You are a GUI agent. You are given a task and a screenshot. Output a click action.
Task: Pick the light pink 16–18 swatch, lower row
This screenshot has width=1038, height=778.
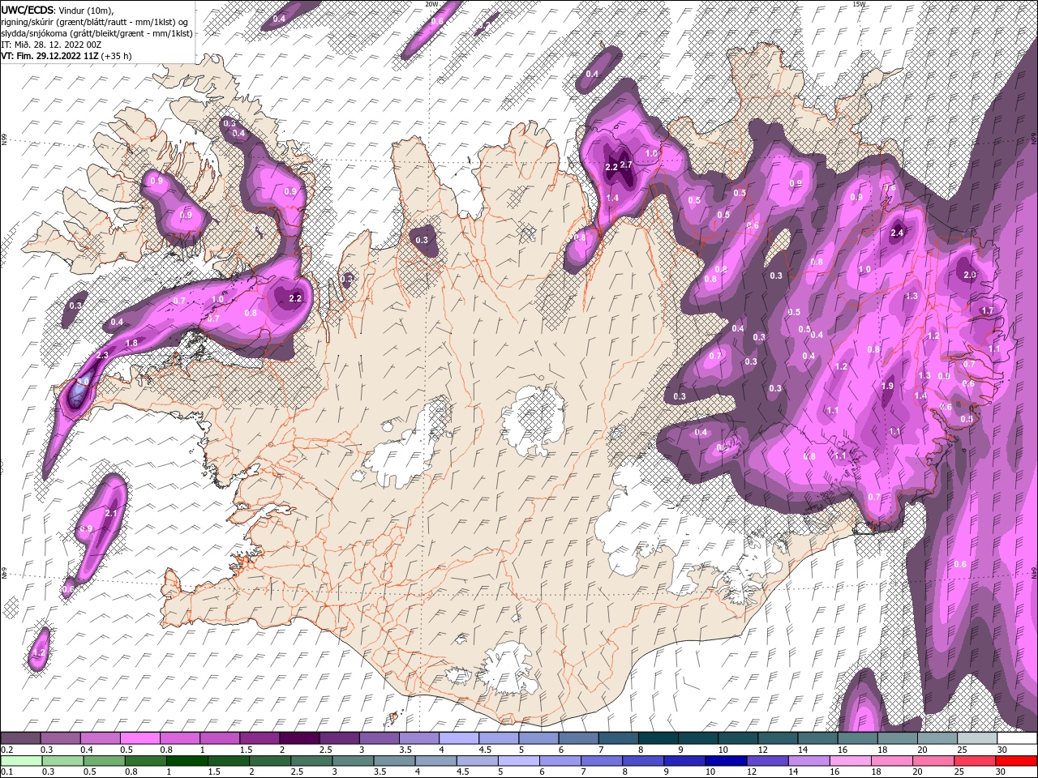click(849, 761)
